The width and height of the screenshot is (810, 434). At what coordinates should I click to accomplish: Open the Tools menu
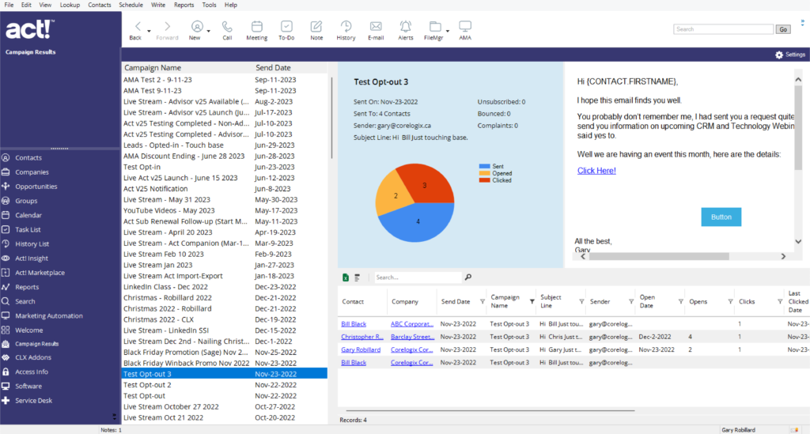[209, 5]
